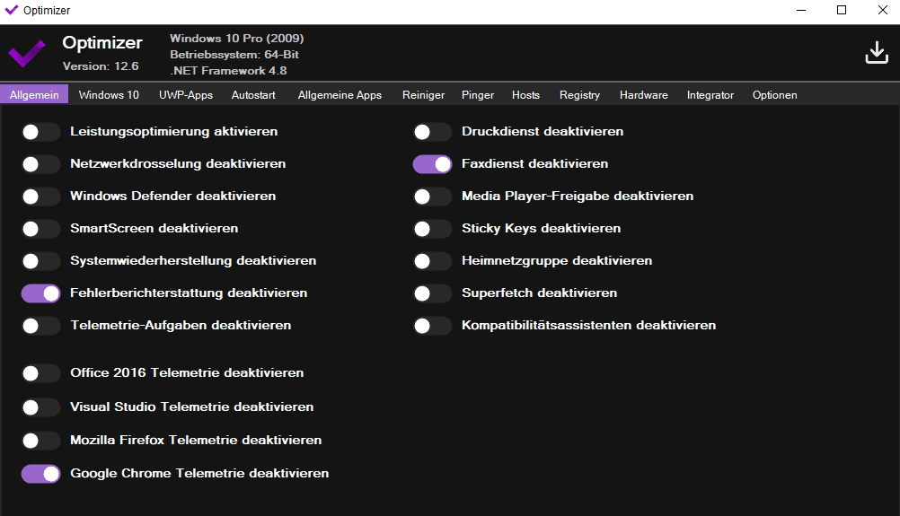Click the download update icon
The image size is (900, 516).
coord(876,53)
